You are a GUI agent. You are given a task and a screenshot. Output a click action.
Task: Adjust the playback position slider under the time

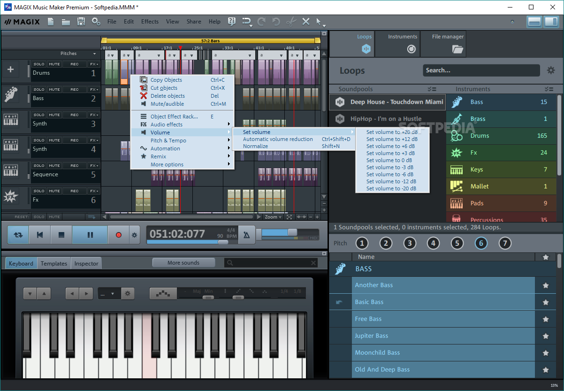222,242
